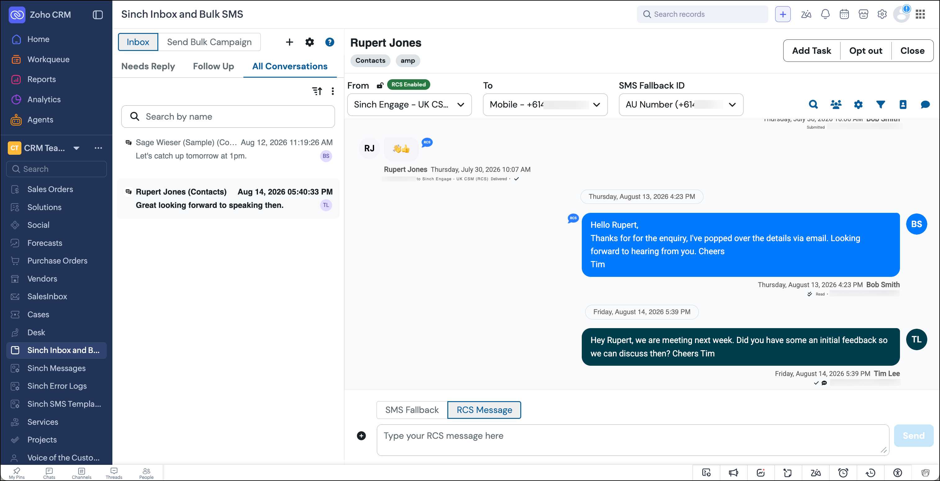Click the Search records field
The image size is (940, 481).
[x=703, y=14]
